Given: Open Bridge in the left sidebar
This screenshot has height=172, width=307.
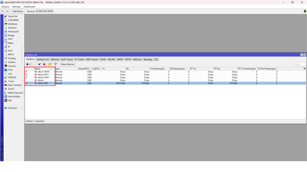Looking at the screenshot, I should (11, 36).
